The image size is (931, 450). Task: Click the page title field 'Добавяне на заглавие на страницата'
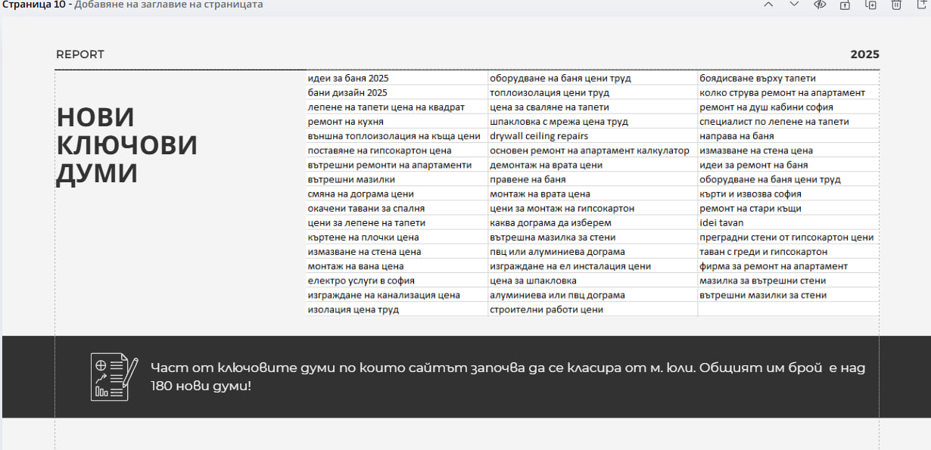point(168,5)
